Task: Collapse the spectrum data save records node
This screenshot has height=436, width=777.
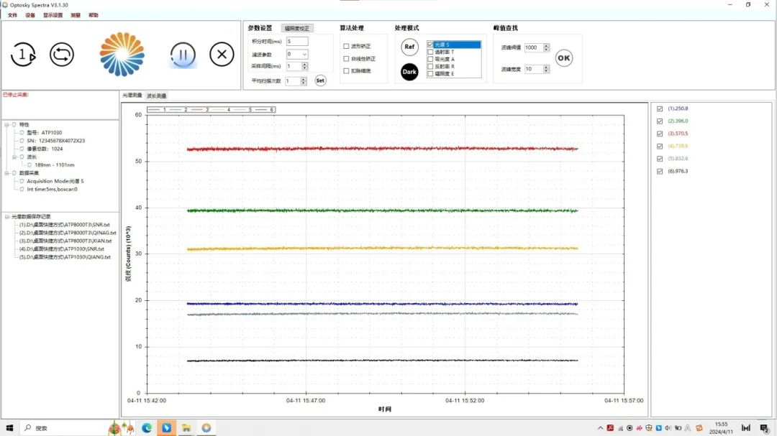Action: coord(7,217)
